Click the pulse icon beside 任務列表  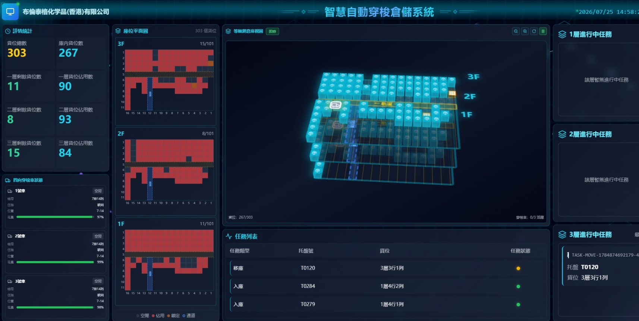[229, 236]
